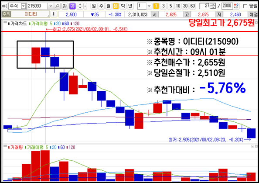Click the price chart panel menu icon
The width and height of the screenshot is (259, 183).
coord(5,22)
